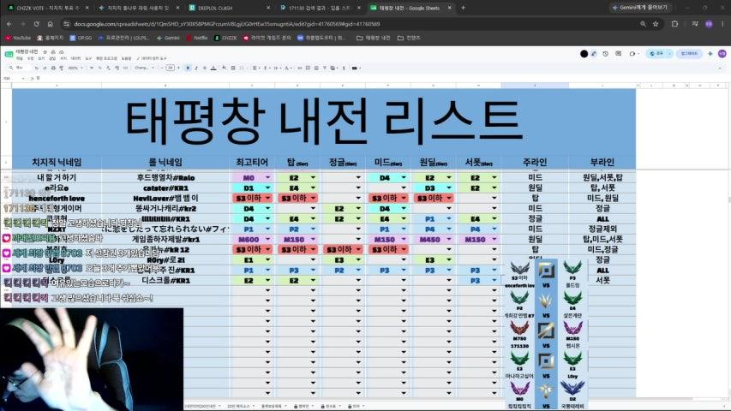731x411 pixels.
Task: Select the catster#KR1 cell
Action: 165,188
